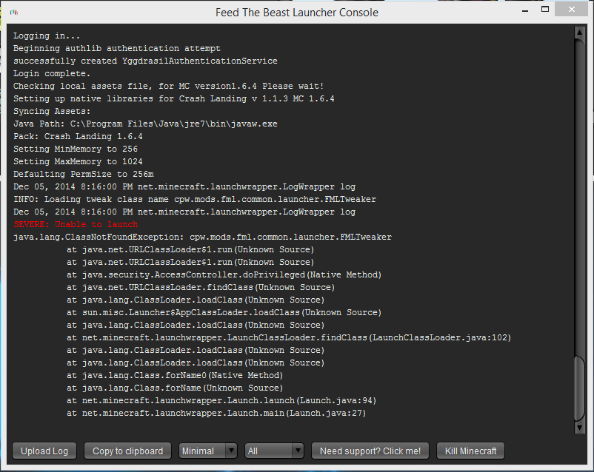
Task: Click 'INFO: Loading tweak class name' line
Action: [195, 199]
